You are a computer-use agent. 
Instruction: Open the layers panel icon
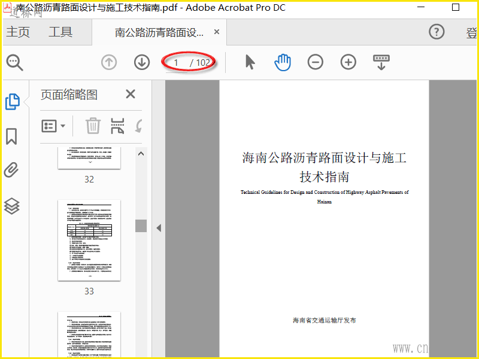pos(11,206)
